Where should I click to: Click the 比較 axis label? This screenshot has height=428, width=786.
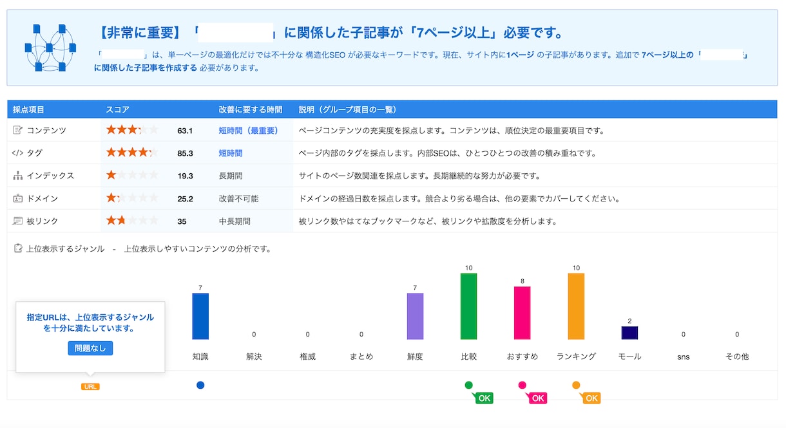tap(468, 357)
